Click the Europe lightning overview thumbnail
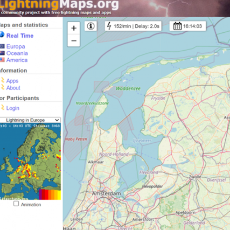Viewport: 230px width, 230px height. pyautogui.click(x=30, y=161)
